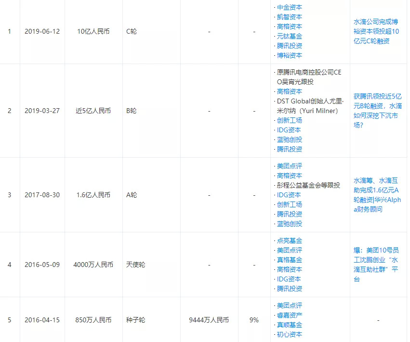Select date cell 2019-06-12

click(x=42, y=32)
